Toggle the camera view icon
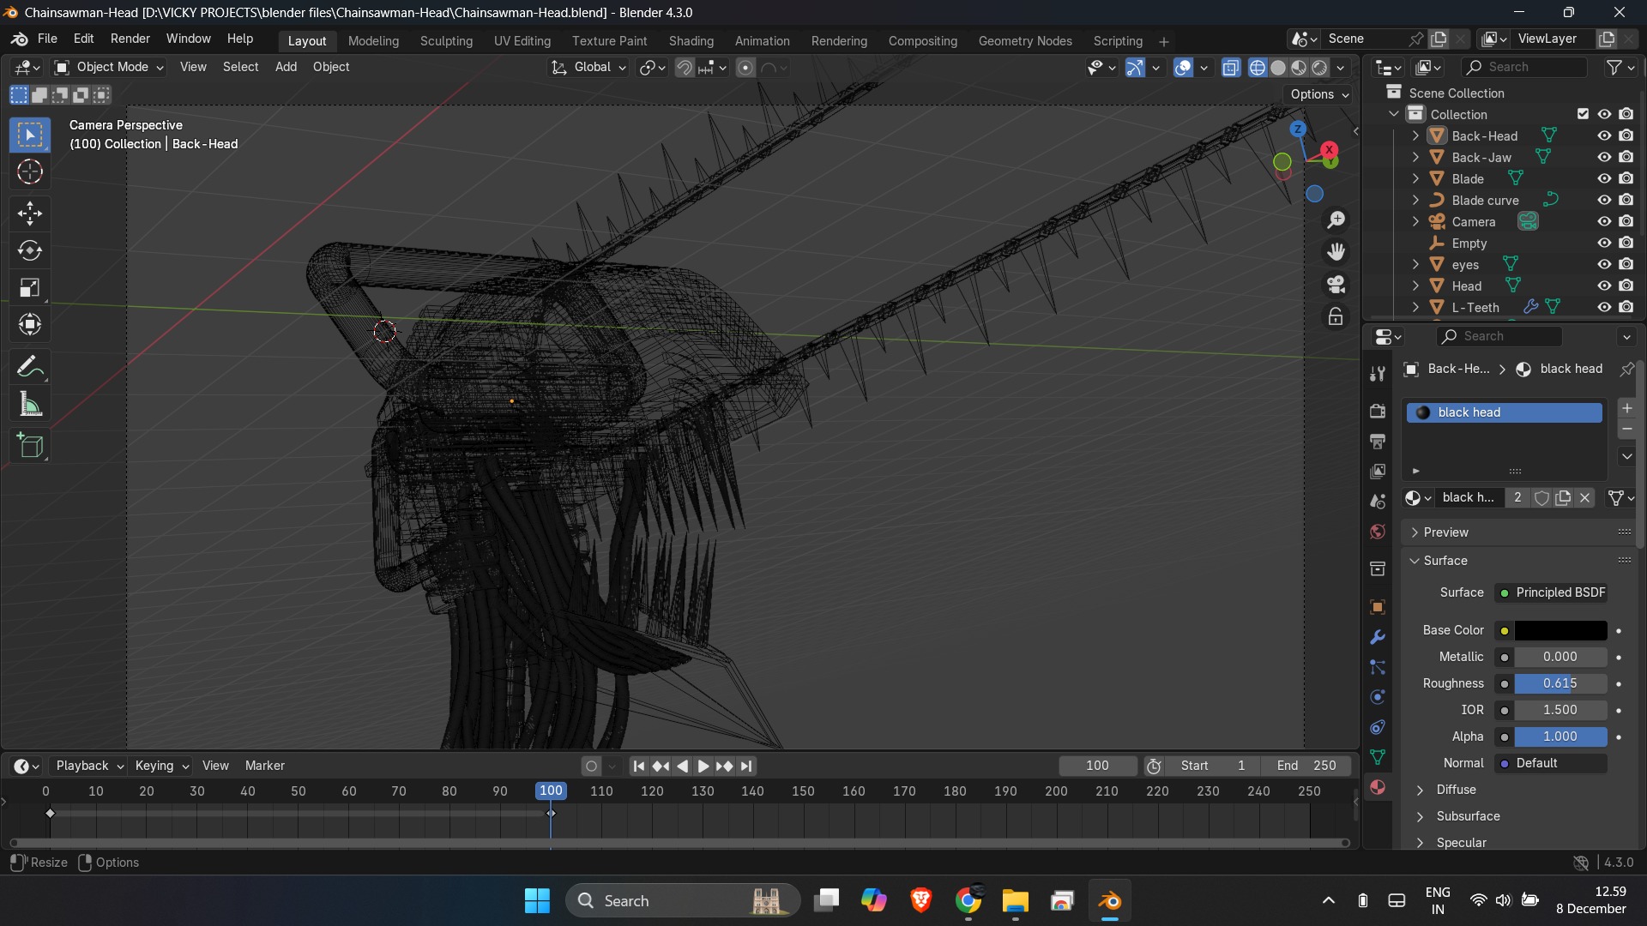The image size is (1647, 926). point(1336,284)
